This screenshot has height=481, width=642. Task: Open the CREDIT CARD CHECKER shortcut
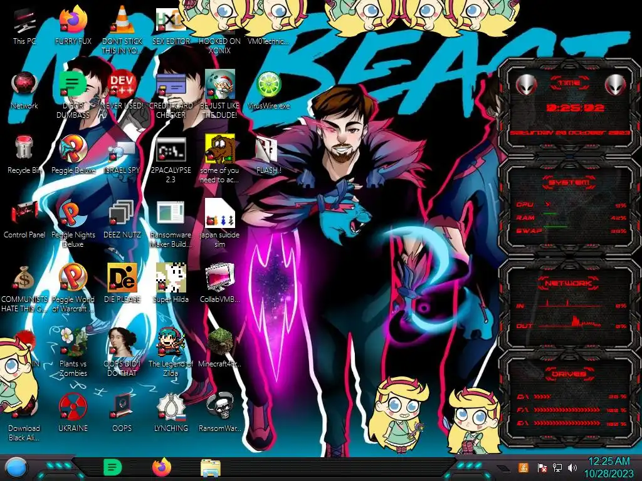171,95
